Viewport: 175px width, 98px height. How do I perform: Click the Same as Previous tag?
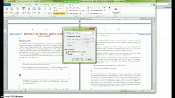coord(145,34)
